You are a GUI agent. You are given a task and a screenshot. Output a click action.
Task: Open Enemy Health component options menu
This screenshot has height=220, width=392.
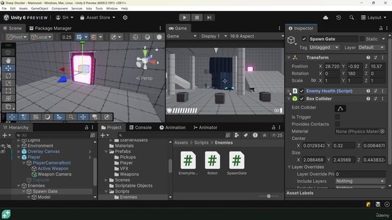(x=382, y=91)
